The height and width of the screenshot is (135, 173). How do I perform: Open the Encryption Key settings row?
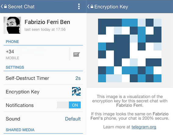click(x=43, y=92)
